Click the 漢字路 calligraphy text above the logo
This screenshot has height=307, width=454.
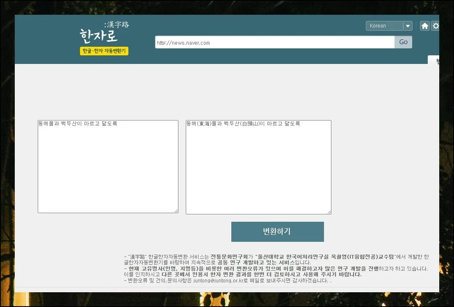click(x=117, y=25)
